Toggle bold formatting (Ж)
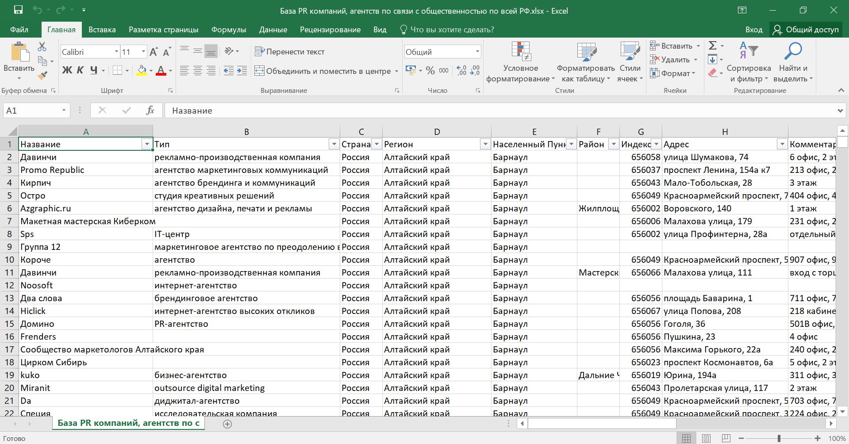849x444 pixels. pyautogui.click(x=67, y=70)
